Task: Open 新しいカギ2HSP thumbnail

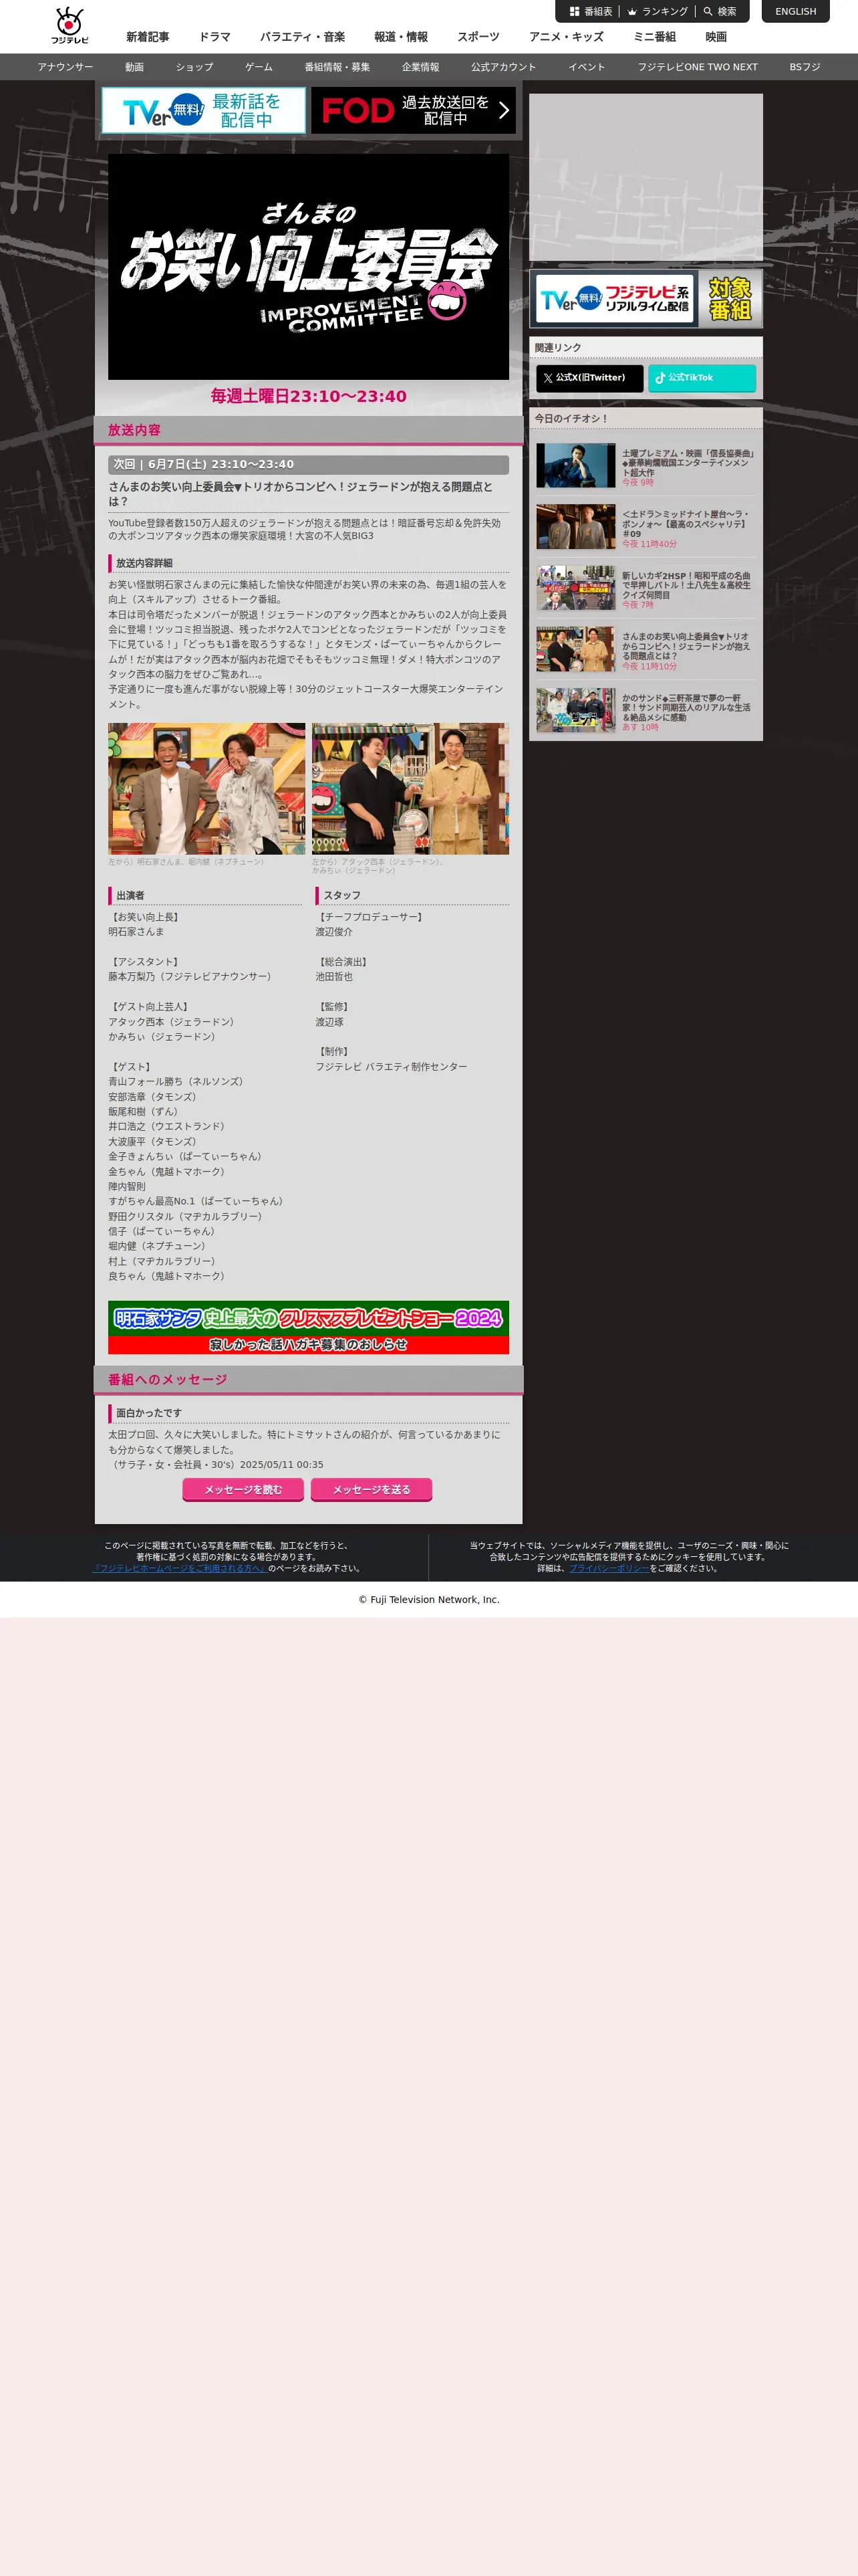Action: tap(575, 588)
